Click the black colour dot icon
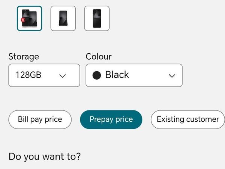Viewport: 225px width, 169px height. tap(97, 75)
